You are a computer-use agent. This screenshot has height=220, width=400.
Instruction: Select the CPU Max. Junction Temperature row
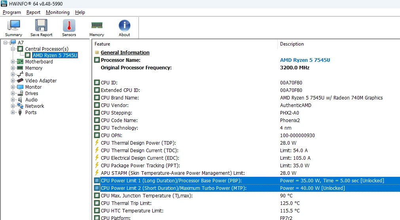tap(246, 195)
